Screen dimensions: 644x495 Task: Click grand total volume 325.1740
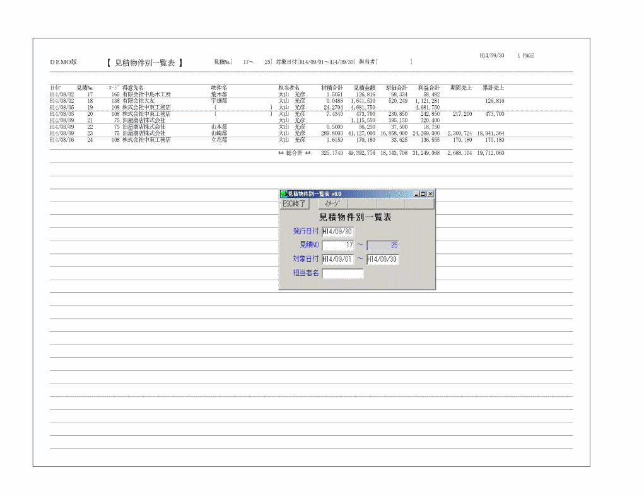[x=332, y=153]
